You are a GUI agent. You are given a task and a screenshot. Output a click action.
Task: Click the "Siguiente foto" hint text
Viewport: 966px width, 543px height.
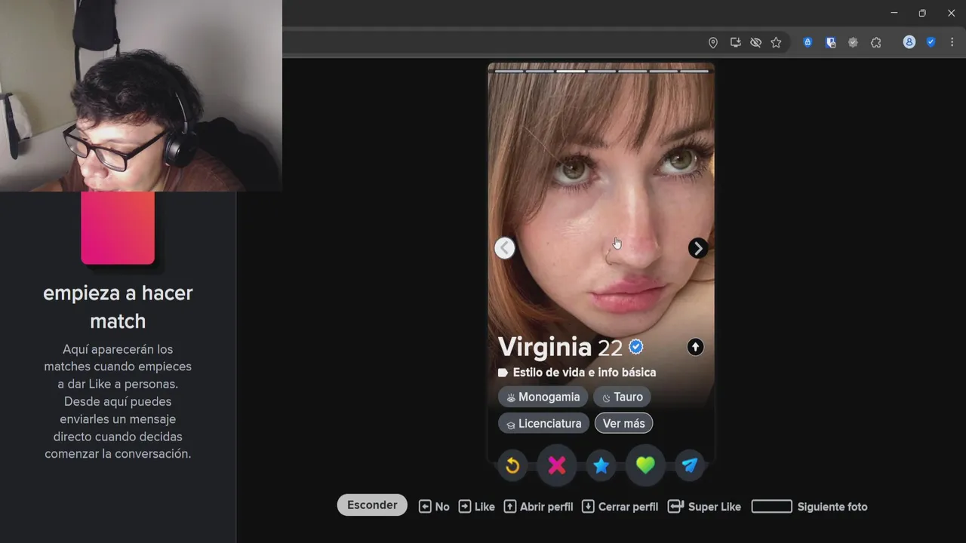pyautogui.click(x=832, y=507)
